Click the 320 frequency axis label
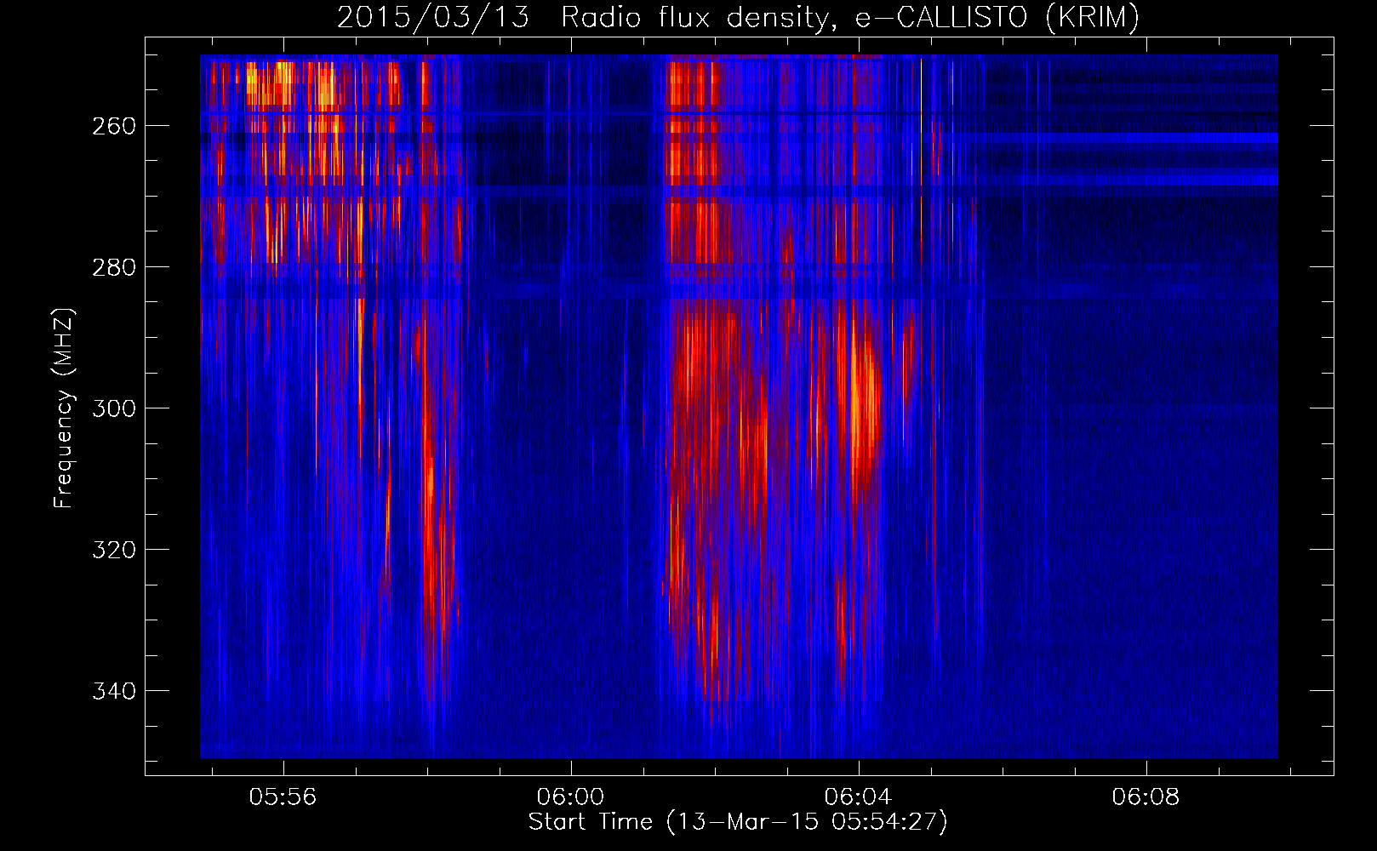This screenshot has width=1377, height=851. click(x=113, y=550)
